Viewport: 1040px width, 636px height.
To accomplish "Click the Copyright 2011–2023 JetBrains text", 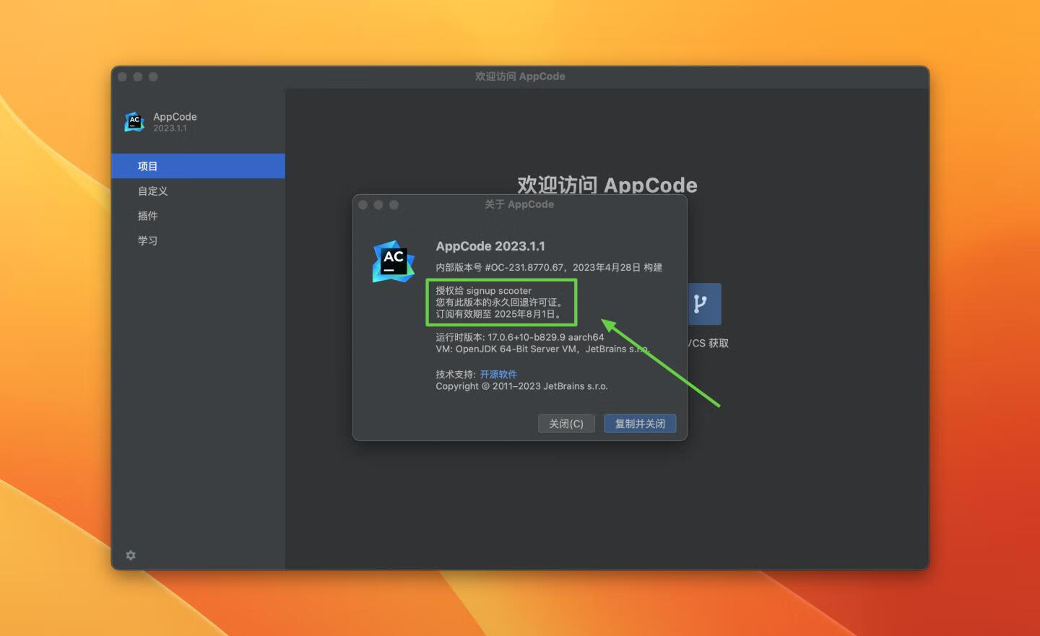I will pos(521,386).
